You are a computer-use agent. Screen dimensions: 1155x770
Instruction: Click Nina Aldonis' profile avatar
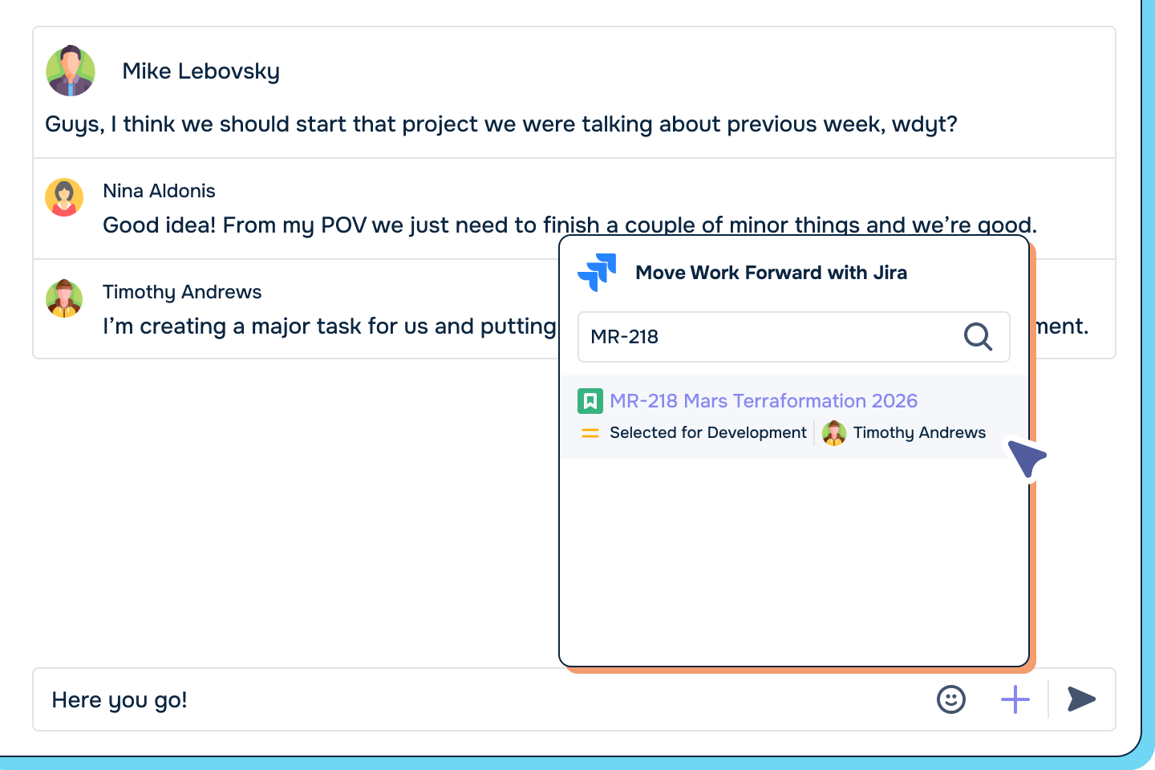[x=64, y=197]
